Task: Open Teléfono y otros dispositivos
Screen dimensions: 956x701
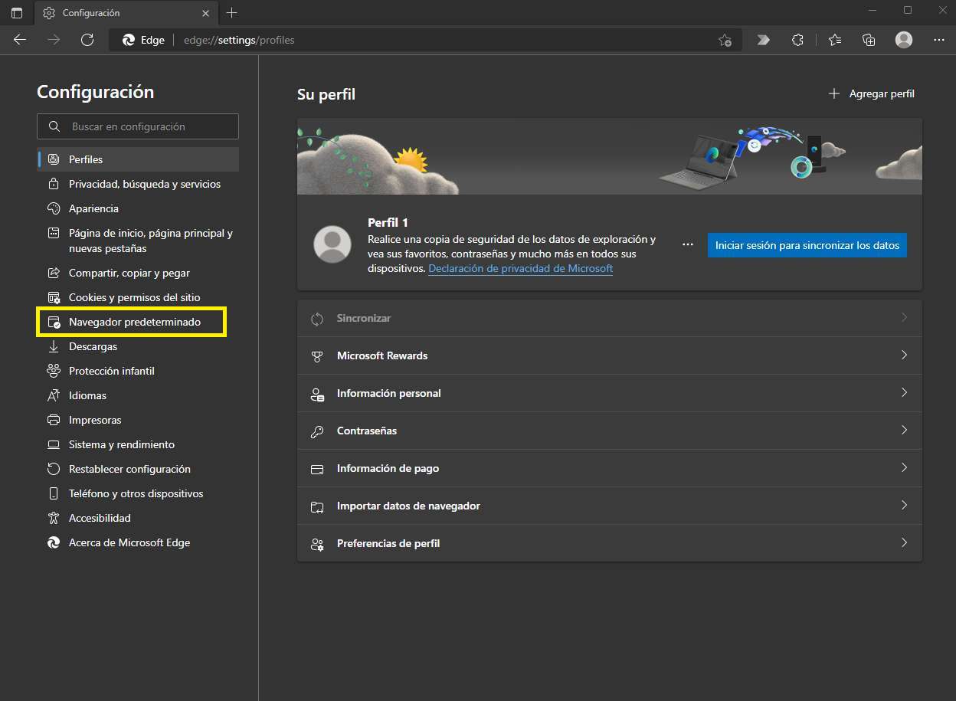Action: pyautogui.click(x=138, y=493)
